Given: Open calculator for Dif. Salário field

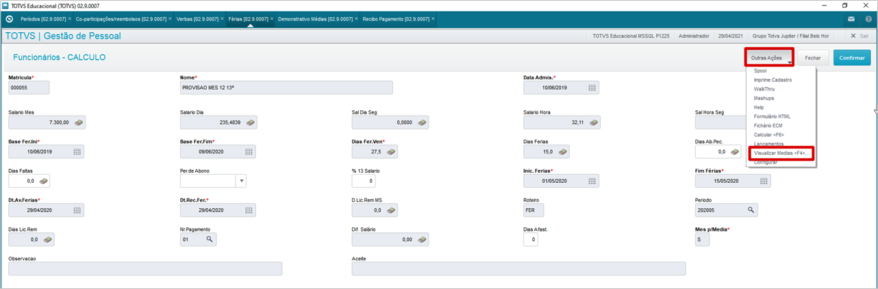Looking at the screenshot, I should click(x=422, y=240).
